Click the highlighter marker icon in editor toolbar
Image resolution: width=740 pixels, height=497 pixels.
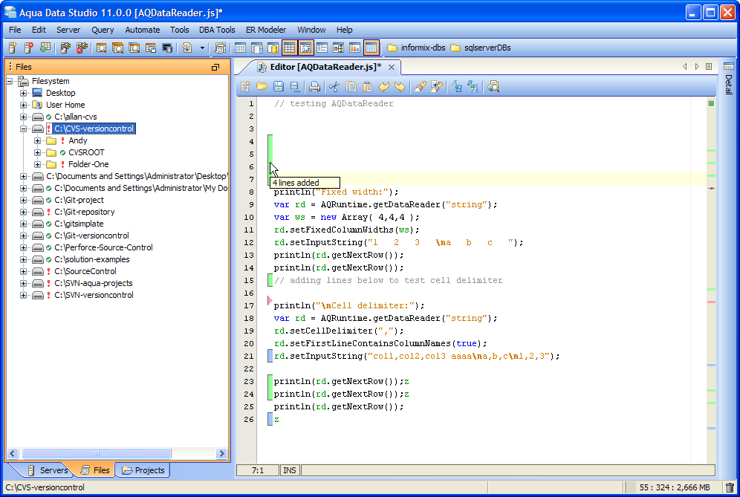(x=420, y=86)
